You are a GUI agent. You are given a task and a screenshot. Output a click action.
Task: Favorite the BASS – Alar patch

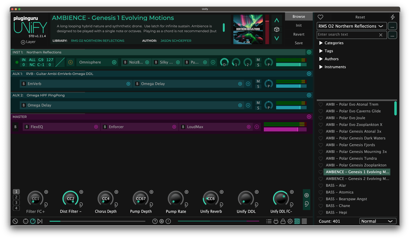(321, 186)
